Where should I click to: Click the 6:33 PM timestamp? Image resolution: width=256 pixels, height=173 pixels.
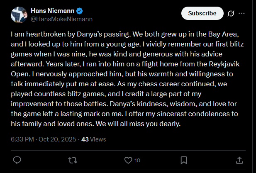click(23, 139)
